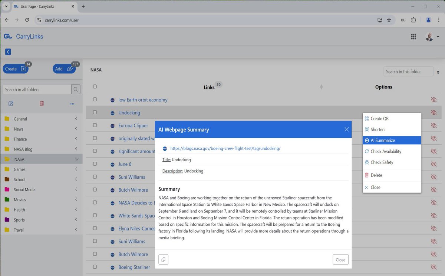The height and width of the screenshot is (276, 445).
Task: Select Shorten from the context menu
Action: (392, 129)
